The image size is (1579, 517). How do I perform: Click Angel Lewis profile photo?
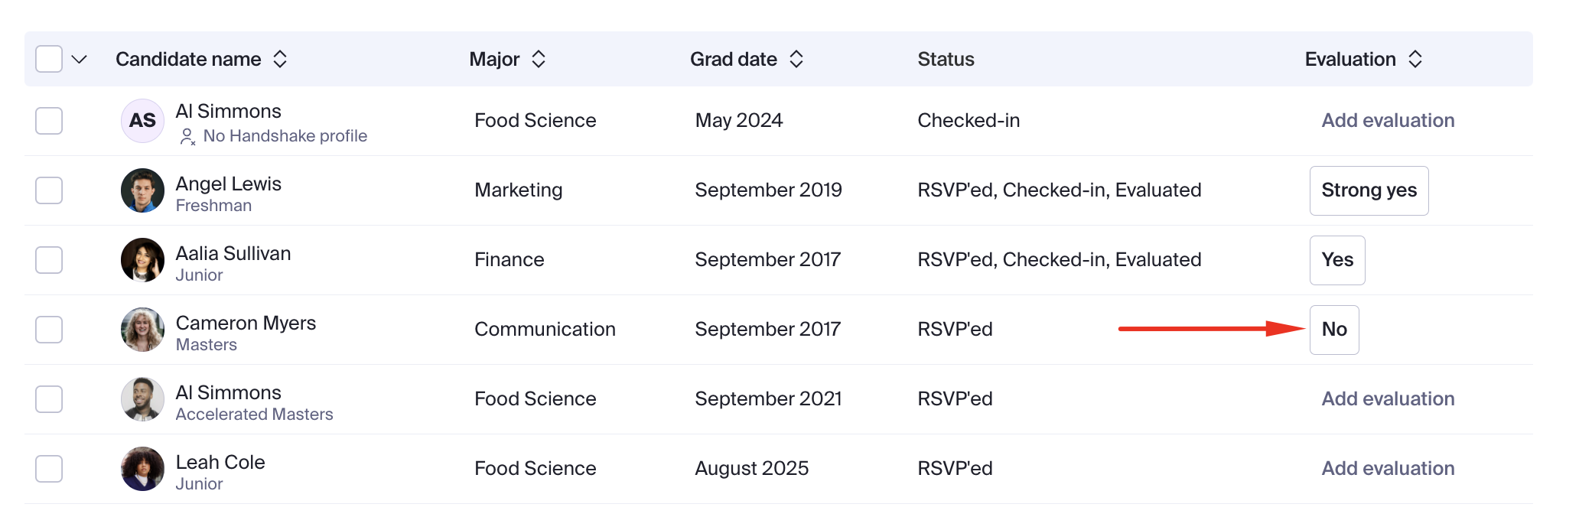pyautogui.click(x=143, y=190)
